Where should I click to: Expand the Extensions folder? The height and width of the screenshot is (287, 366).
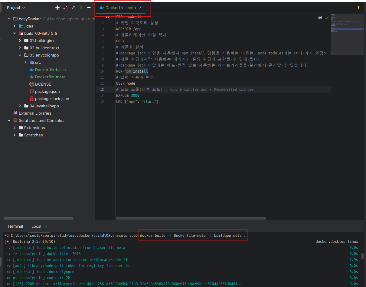(x=15, y=128)
